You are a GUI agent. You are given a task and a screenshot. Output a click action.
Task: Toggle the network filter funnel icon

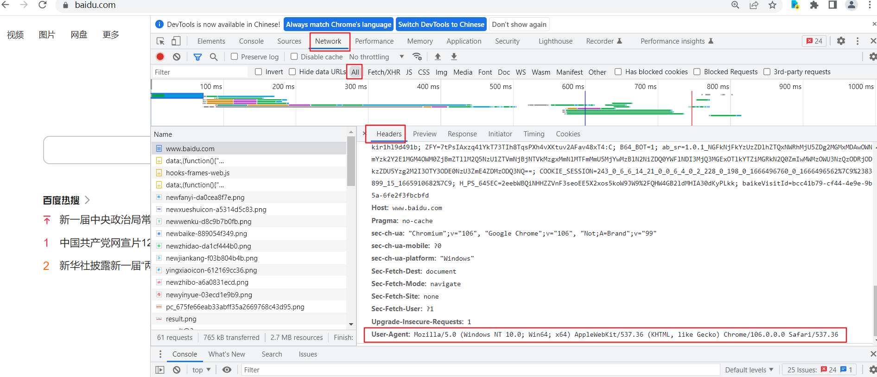pos(197,57)
